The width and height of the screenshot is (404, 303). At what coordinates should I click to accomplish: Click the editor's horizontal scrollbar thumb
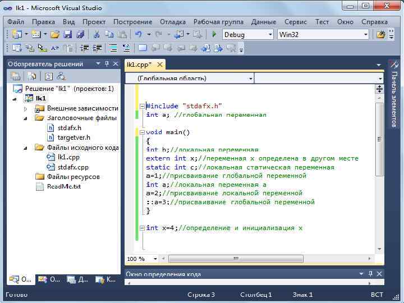[x=236, y=259]
